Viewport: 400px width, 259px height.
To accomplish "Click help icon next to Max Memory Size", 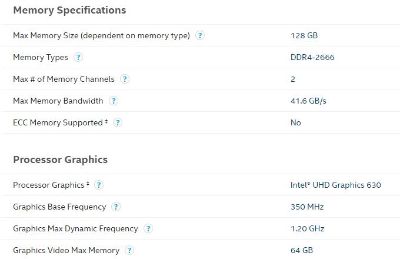I will tap(200, 35).
